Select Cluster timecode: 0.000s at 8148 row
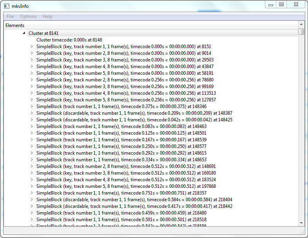Image resolution: width=308 pixels, height=238 pixels. coord(69,40)
